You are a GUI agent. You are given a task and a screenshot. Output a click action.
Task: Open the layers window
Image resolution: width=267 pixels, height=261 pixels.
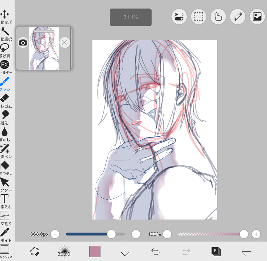tap(216, 251)
